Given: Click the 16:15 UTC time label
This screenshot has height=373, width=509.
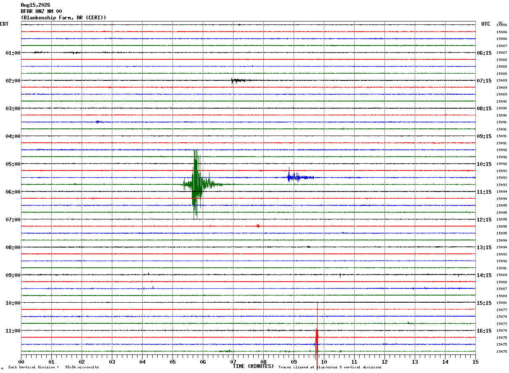Looking at the screenshot, I should coord(484,331).
